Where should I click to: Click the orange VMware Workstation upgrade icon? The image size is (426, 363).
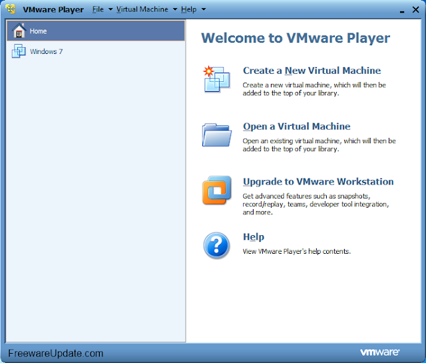point(216,190)
